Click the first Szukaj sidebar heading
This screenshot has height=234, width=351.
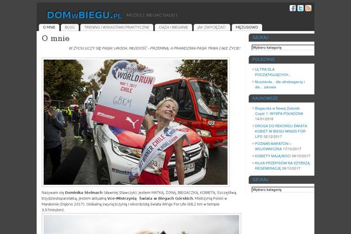coord(260,37)
